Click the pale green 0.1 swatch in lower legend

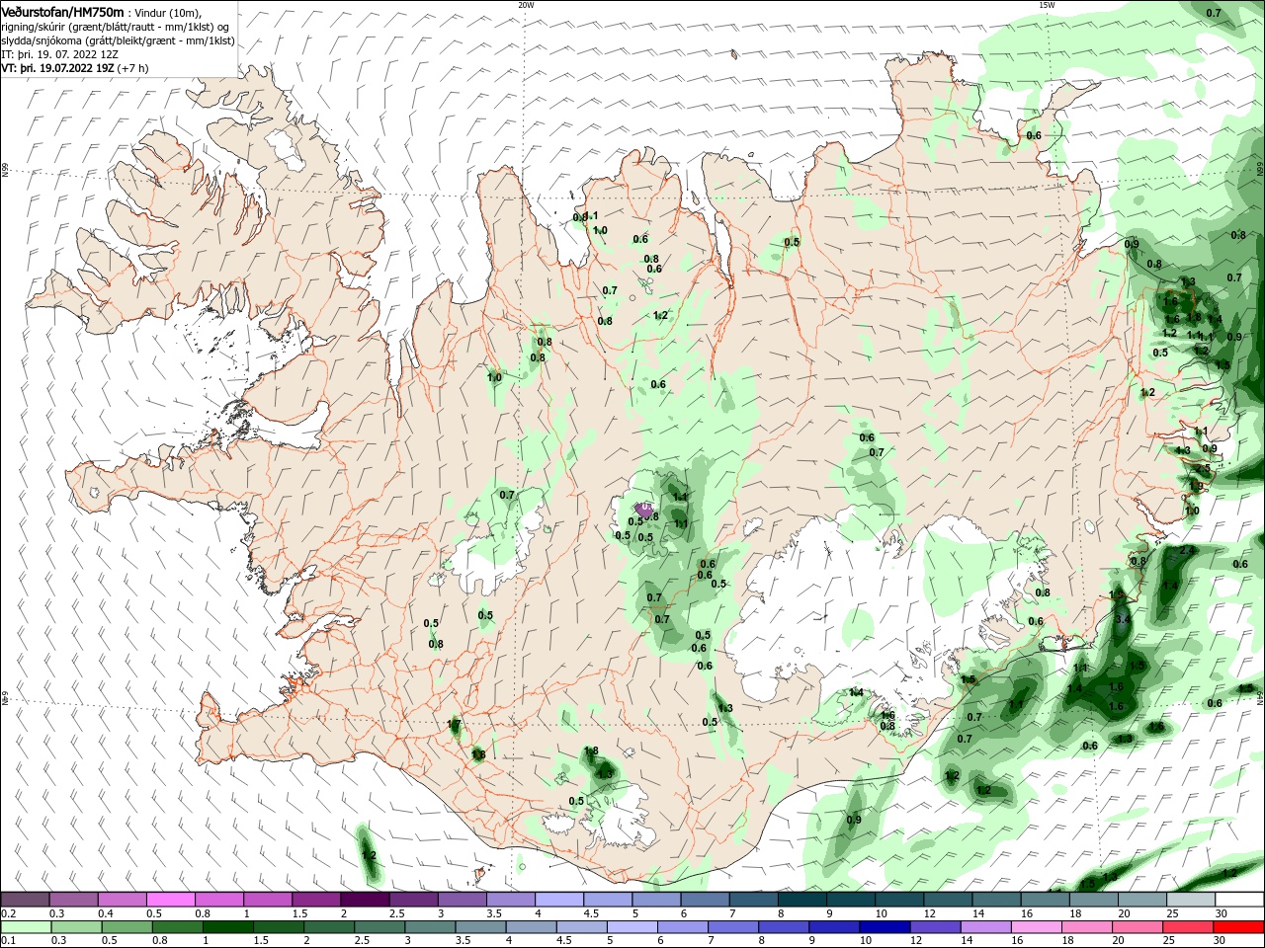coord(26,926)
